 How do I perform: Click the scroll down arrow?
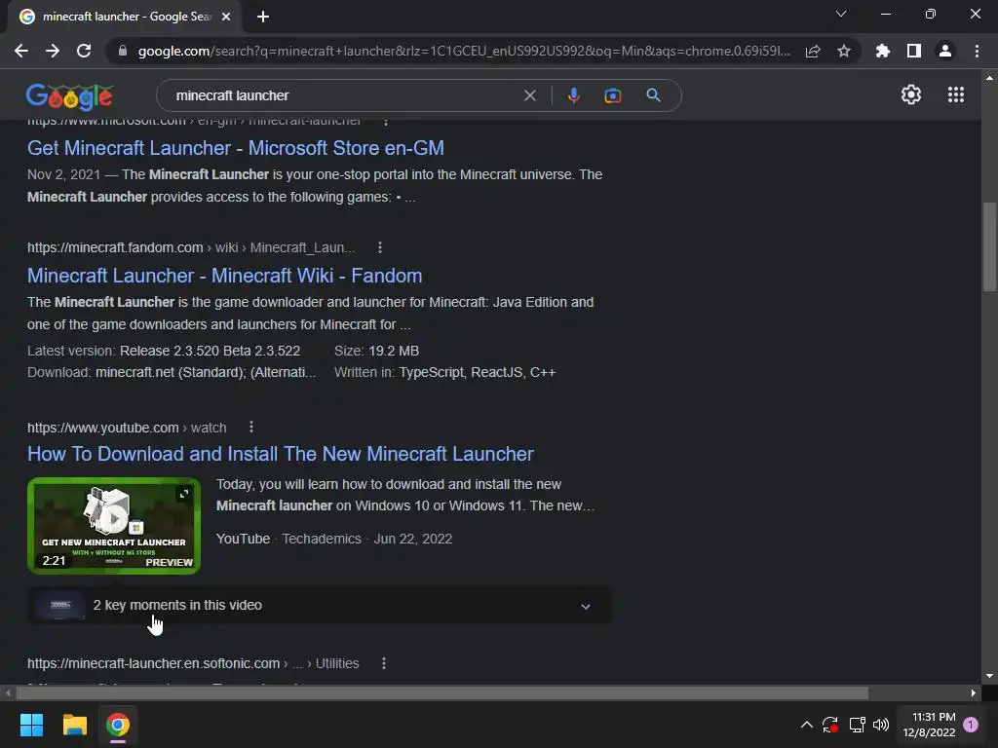pyautogui.click(x=989, y=676)
